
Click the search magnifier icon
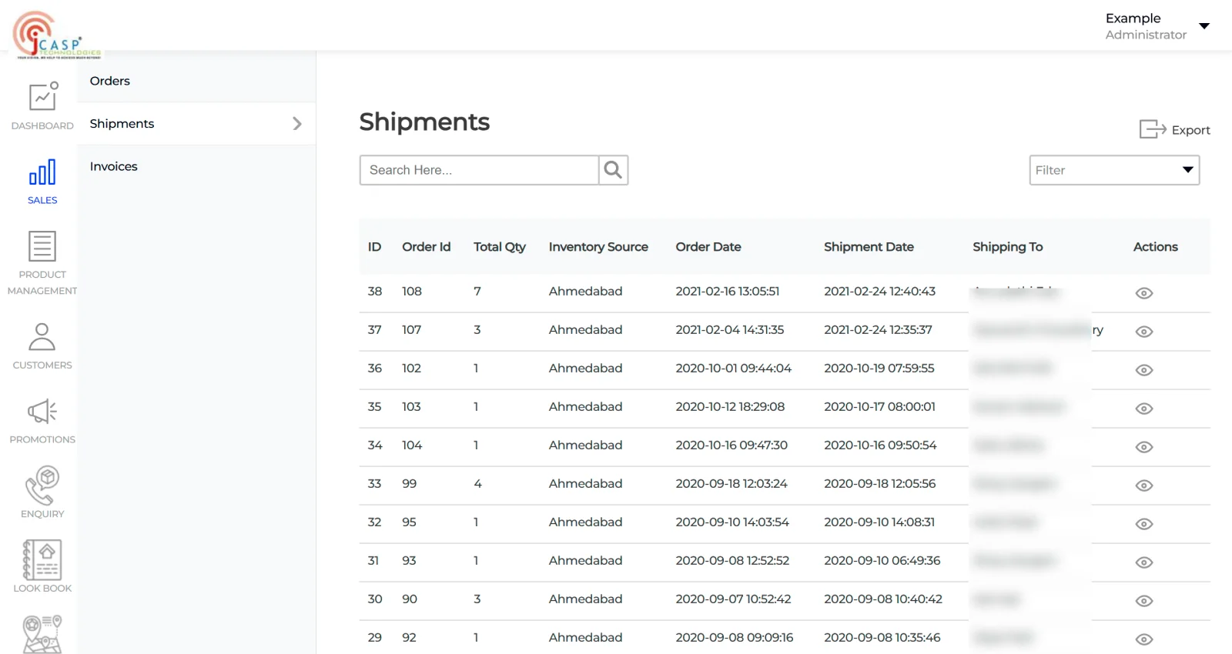pyautogui.click(x=613, y=170)
